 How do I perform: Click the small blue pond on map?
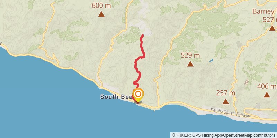tap(211, 60)
